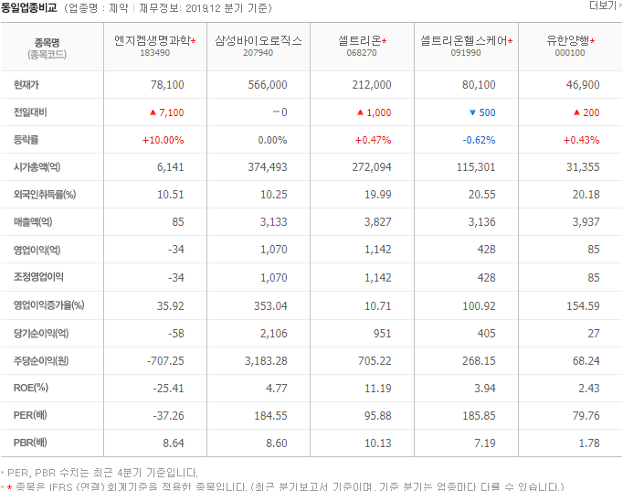
Task: Click the +10.00% change rate
Action: tap(164, 140)
